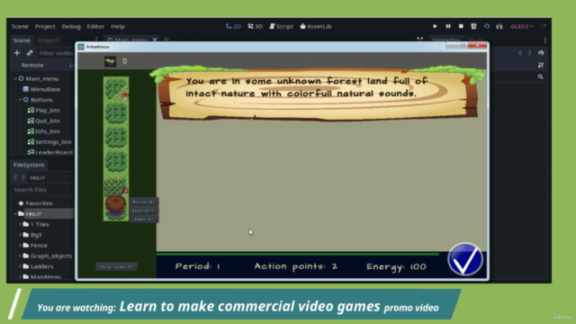Expand the Fence folder
Viewport: 576px width, 324px height.
20,246
